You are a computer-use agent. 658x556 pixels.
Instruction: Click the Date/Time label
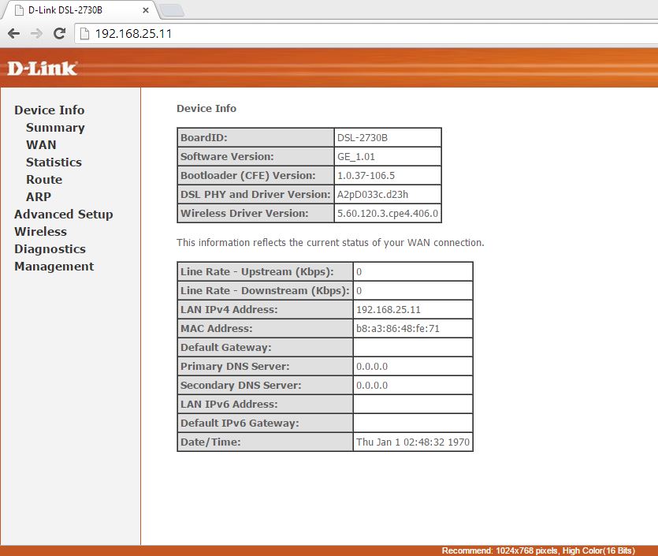[210, 442]
